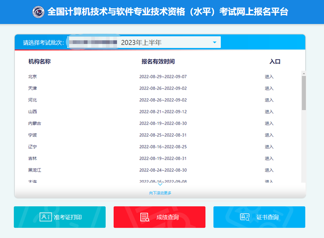
Task: Open the exam batch dropdown arrow
Action: click(x=215, y=42)
